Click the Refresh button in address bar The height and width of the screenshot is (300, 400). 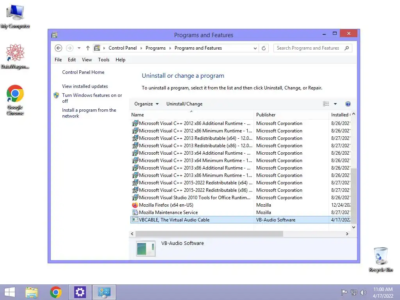point(264,48)
